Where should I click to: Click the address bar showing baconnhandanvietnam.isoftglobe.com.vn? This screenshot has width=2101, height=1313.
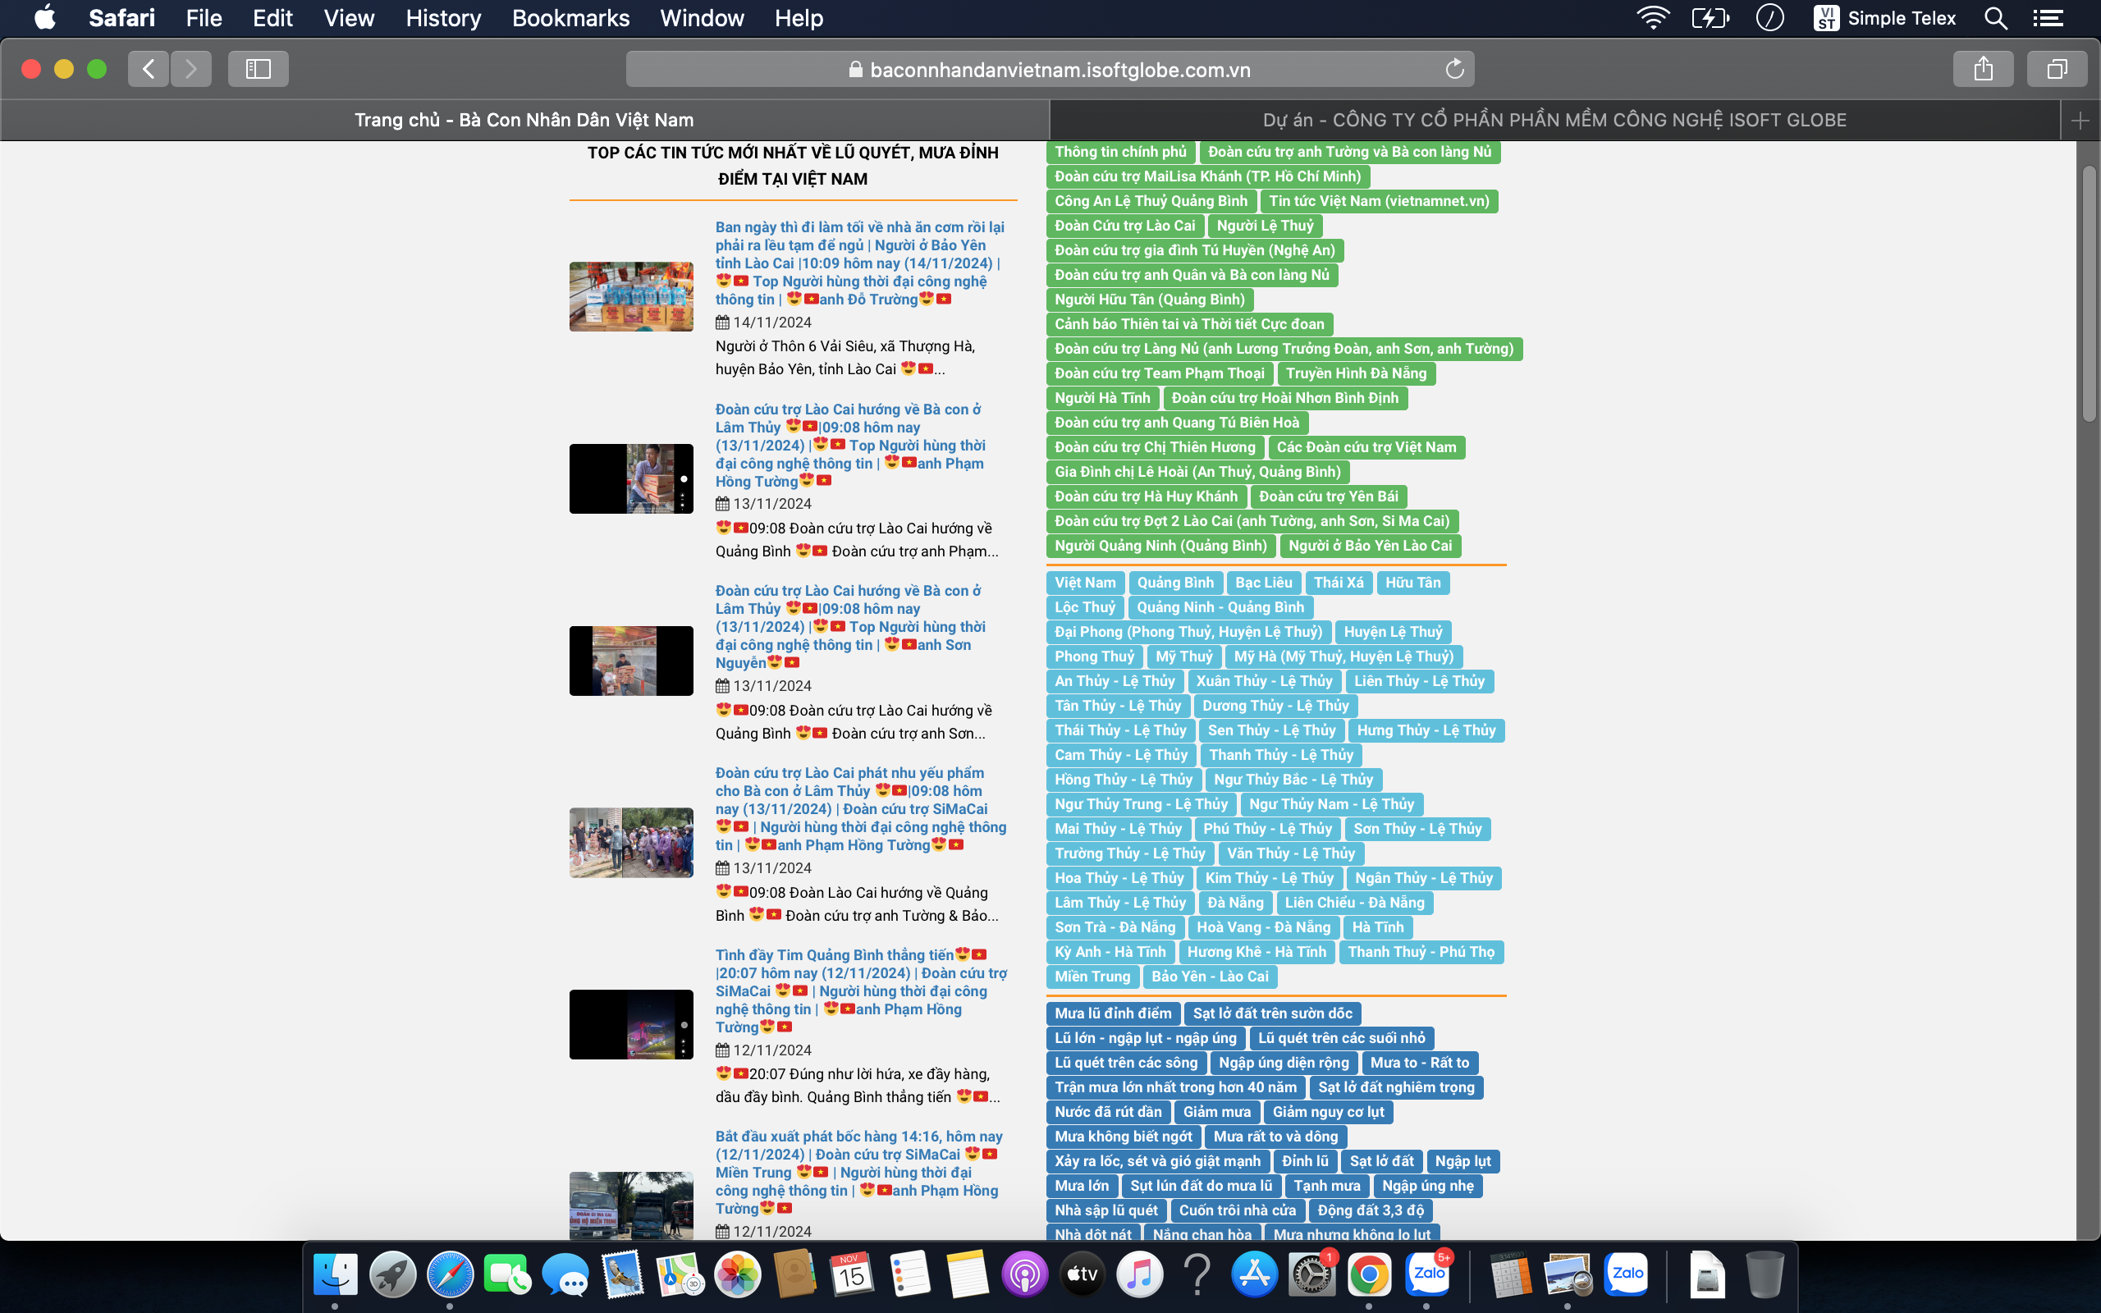coord(1050,70)
